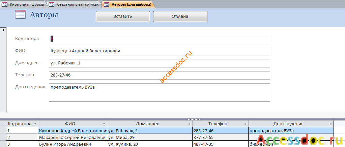Open the Код автора column dropdown
The width and height of the screenshot is (345, 147).
(35, 124)
